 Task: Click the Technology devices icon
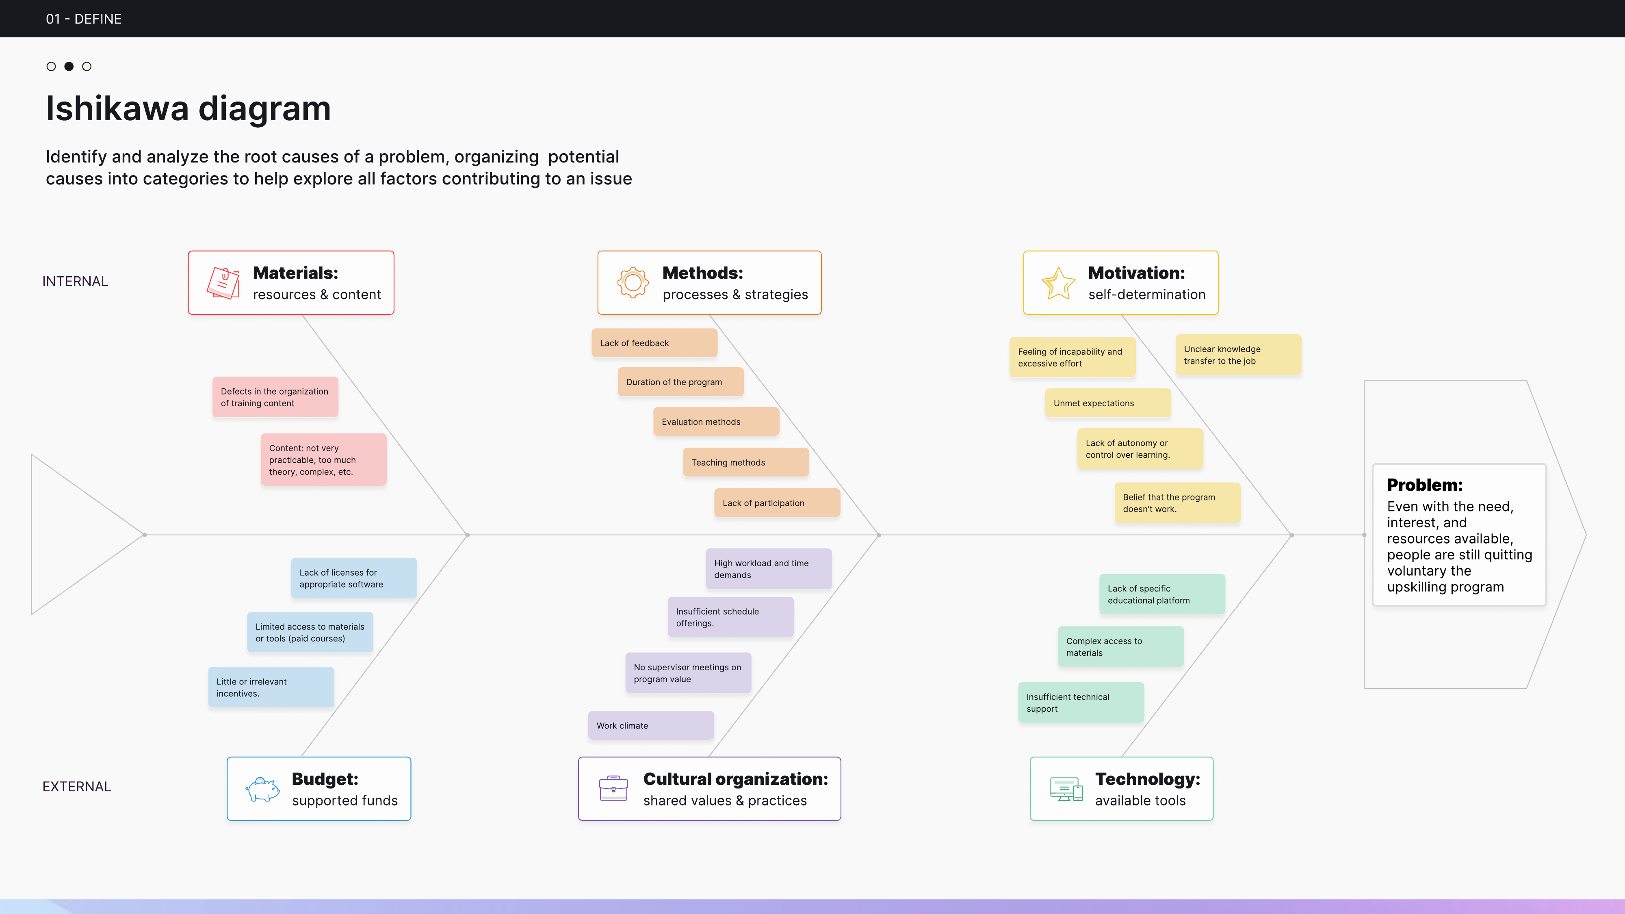(x=1066, y=789)
